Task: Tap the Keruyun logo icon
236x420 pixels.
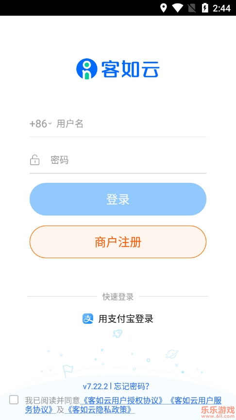Action: (x=86, y=69)
